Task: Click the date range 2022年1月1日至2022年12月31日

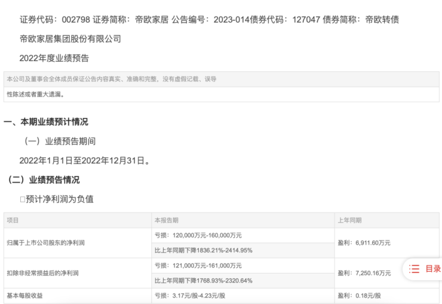Action: click(85, 160)
